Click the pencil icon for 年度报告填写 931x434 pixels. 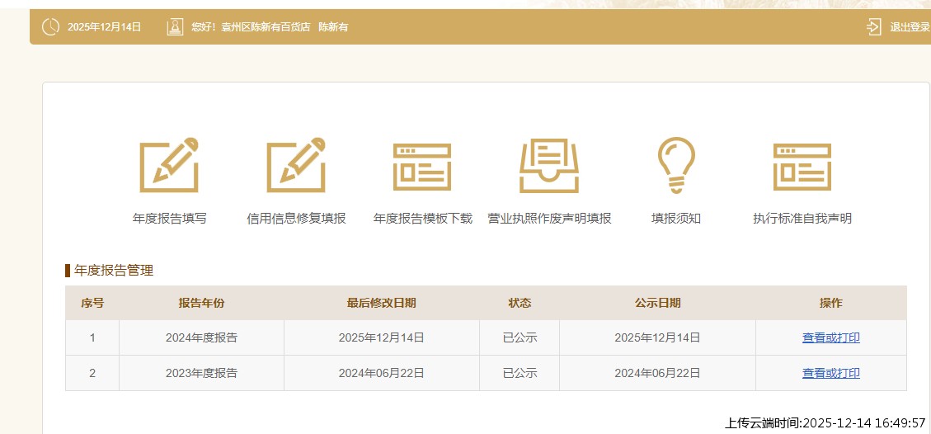[x=169, y=165]
